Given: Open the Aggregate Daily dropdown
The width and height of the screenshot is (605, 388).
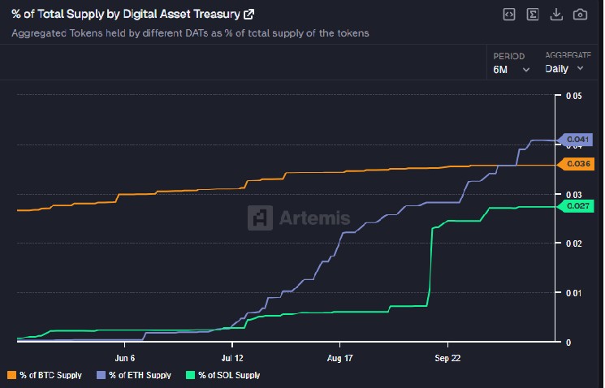Looking at the screenshot, I should coord(564,69).
